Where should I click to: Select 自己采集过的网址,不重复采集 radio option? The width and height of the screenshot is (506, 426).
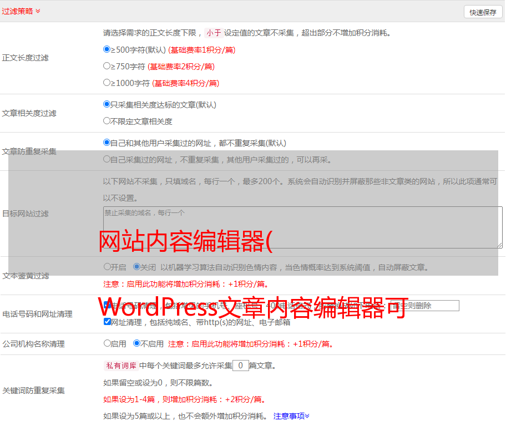tap(107, 159)
